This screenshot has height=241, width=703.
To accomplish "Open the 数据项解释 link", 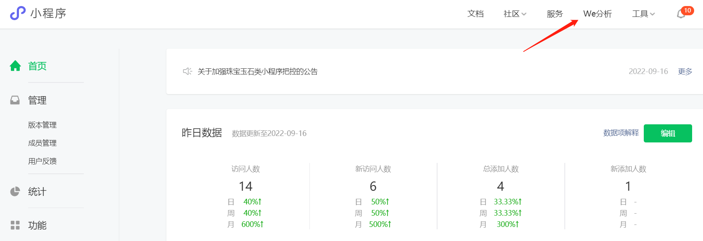I will point(621,133).
